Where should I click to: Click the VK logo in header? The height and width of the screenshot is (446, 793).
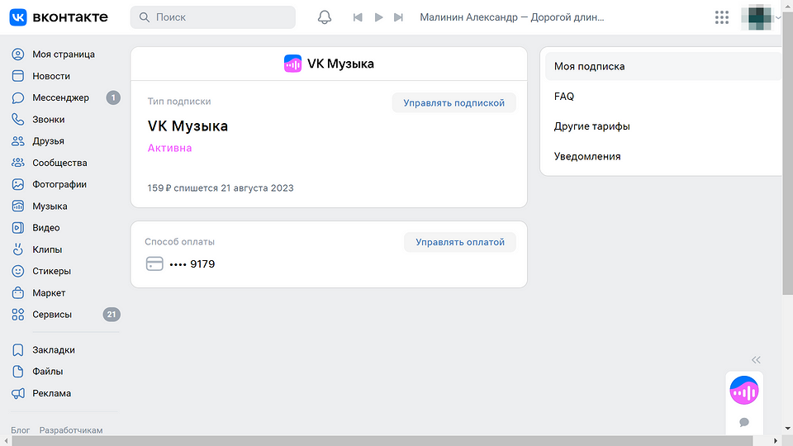pos(59,17)
